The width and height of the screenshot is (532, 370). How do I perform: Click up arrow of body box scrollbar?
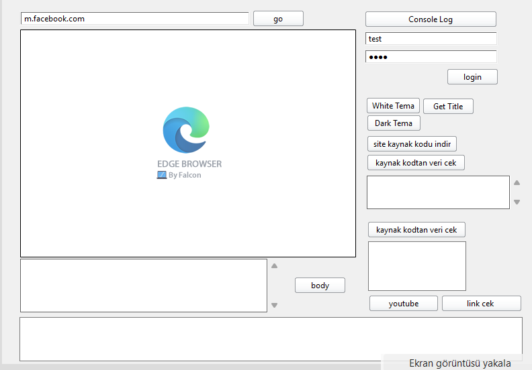(275, 266)
